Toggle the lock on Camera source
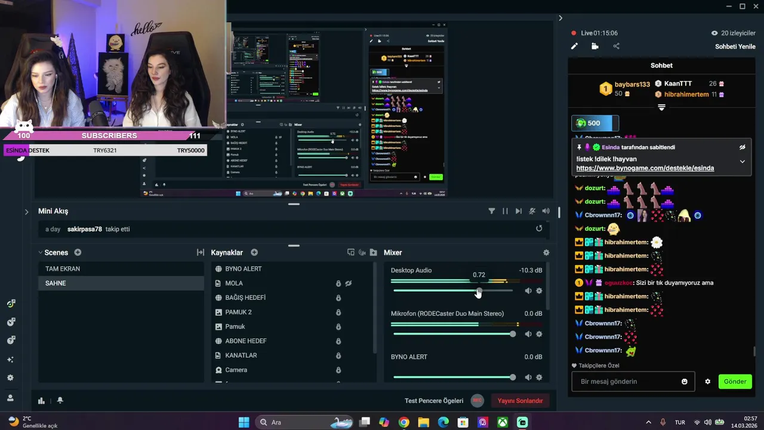The image size is (764, 430). click(x=338, y=370)
